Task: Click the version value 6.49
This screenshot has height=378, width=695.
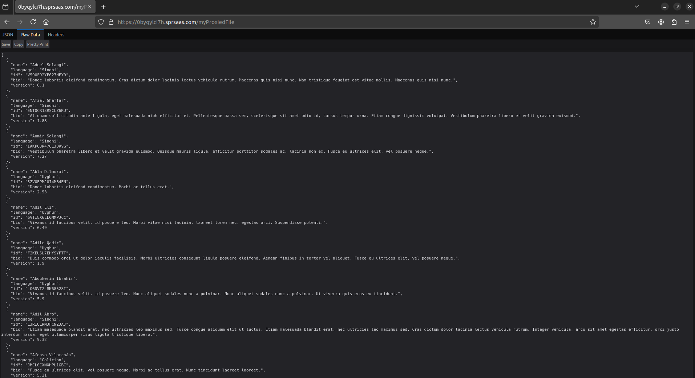Action: click(42, 228)
